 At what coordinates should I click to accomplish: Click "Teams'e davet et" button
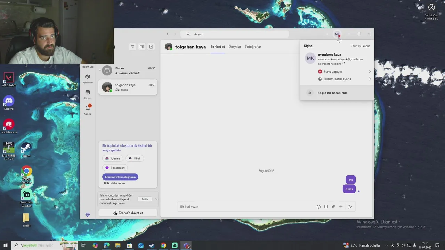[128, 213]
